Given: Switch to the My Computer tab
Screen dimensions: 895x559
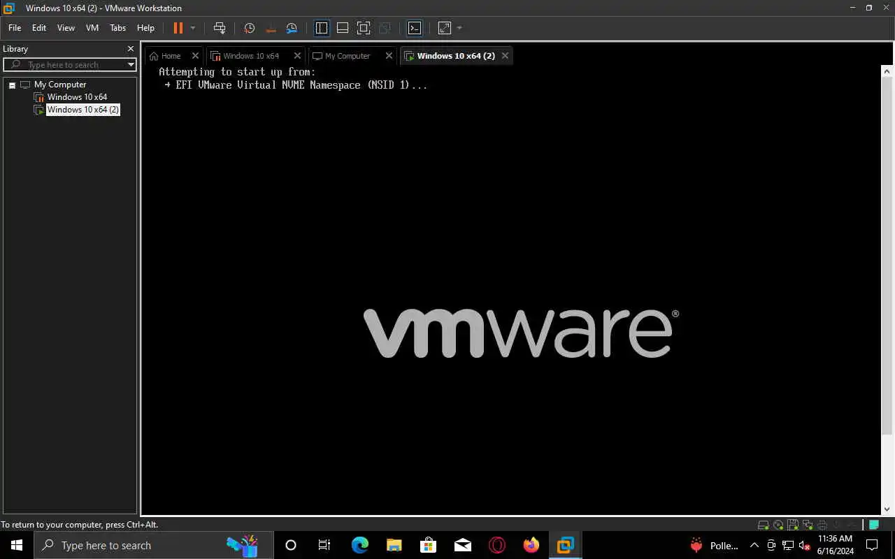Looking at the screenshot, I should tap(348, 56).
